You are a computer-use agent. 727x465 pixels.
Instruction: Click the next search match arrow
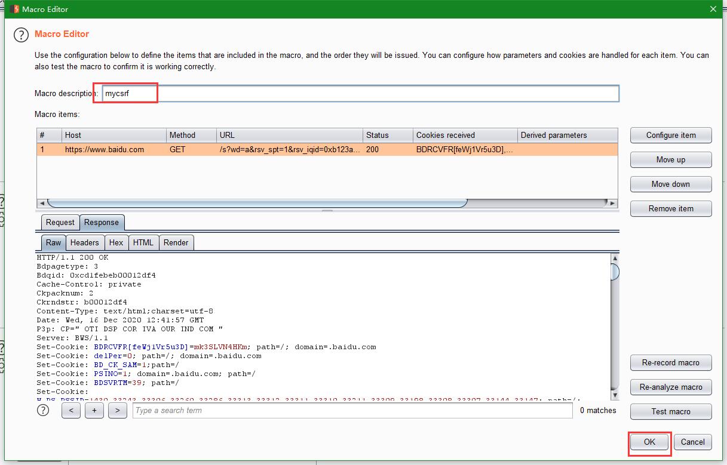[x=117, y=410]
